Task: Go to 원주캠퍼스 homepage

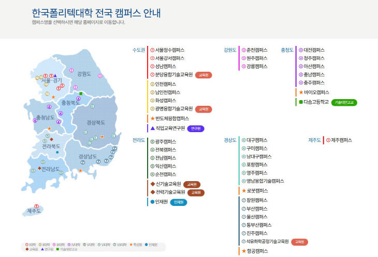Action: (257, 58)
